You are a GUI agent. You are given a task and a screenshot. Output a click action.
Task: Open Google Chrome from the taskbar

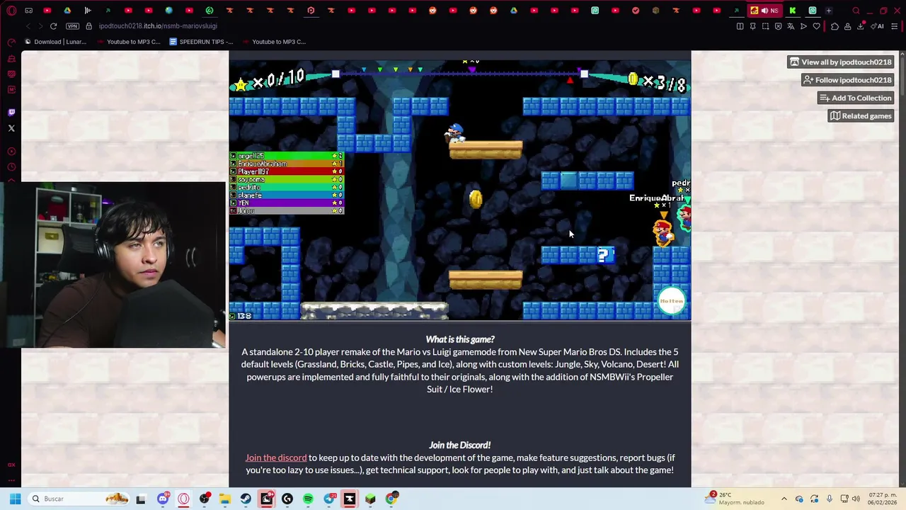coord(391,499)
